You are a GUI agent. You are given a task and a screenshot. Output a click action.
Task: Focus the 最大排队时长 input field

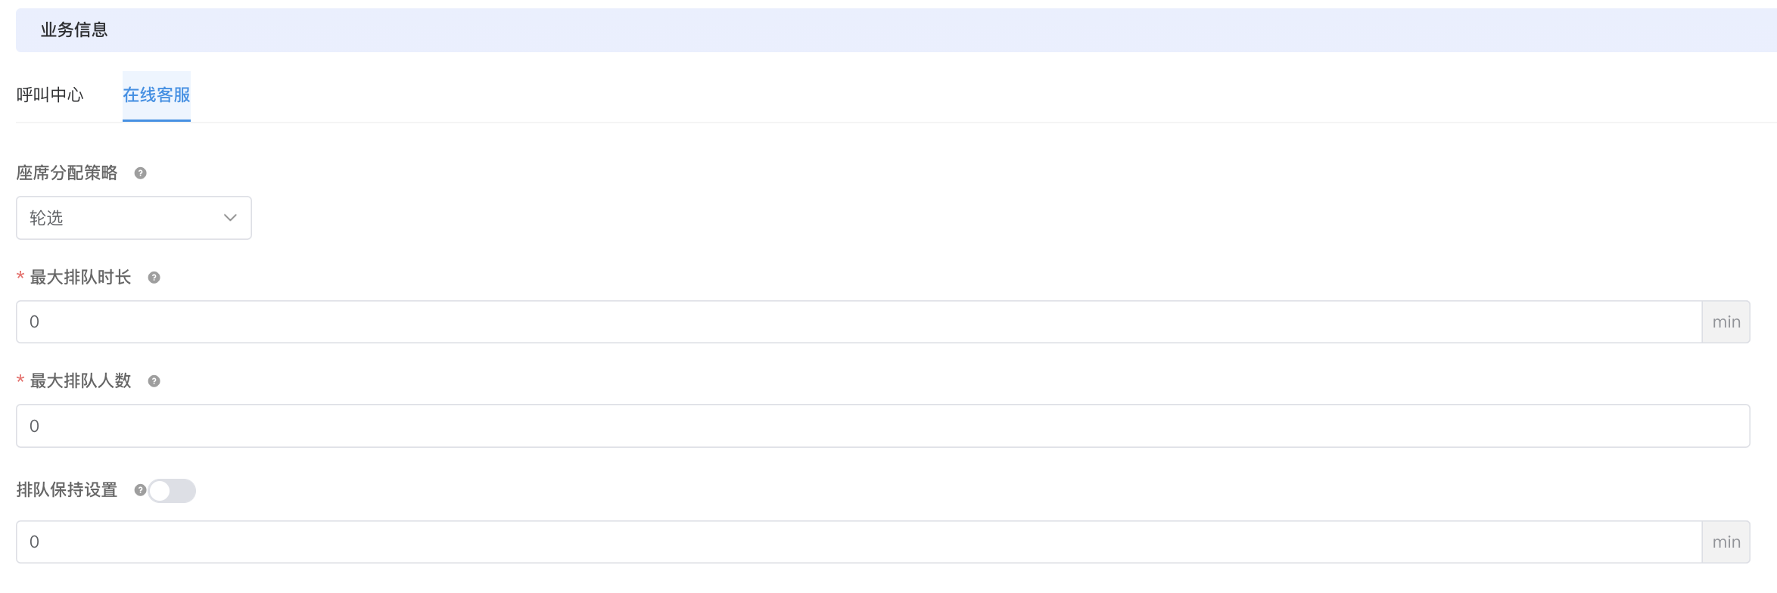click(859, 321)
